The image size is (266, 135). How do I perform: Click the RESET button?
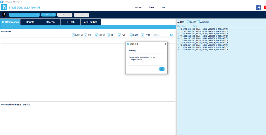(81, 15)
